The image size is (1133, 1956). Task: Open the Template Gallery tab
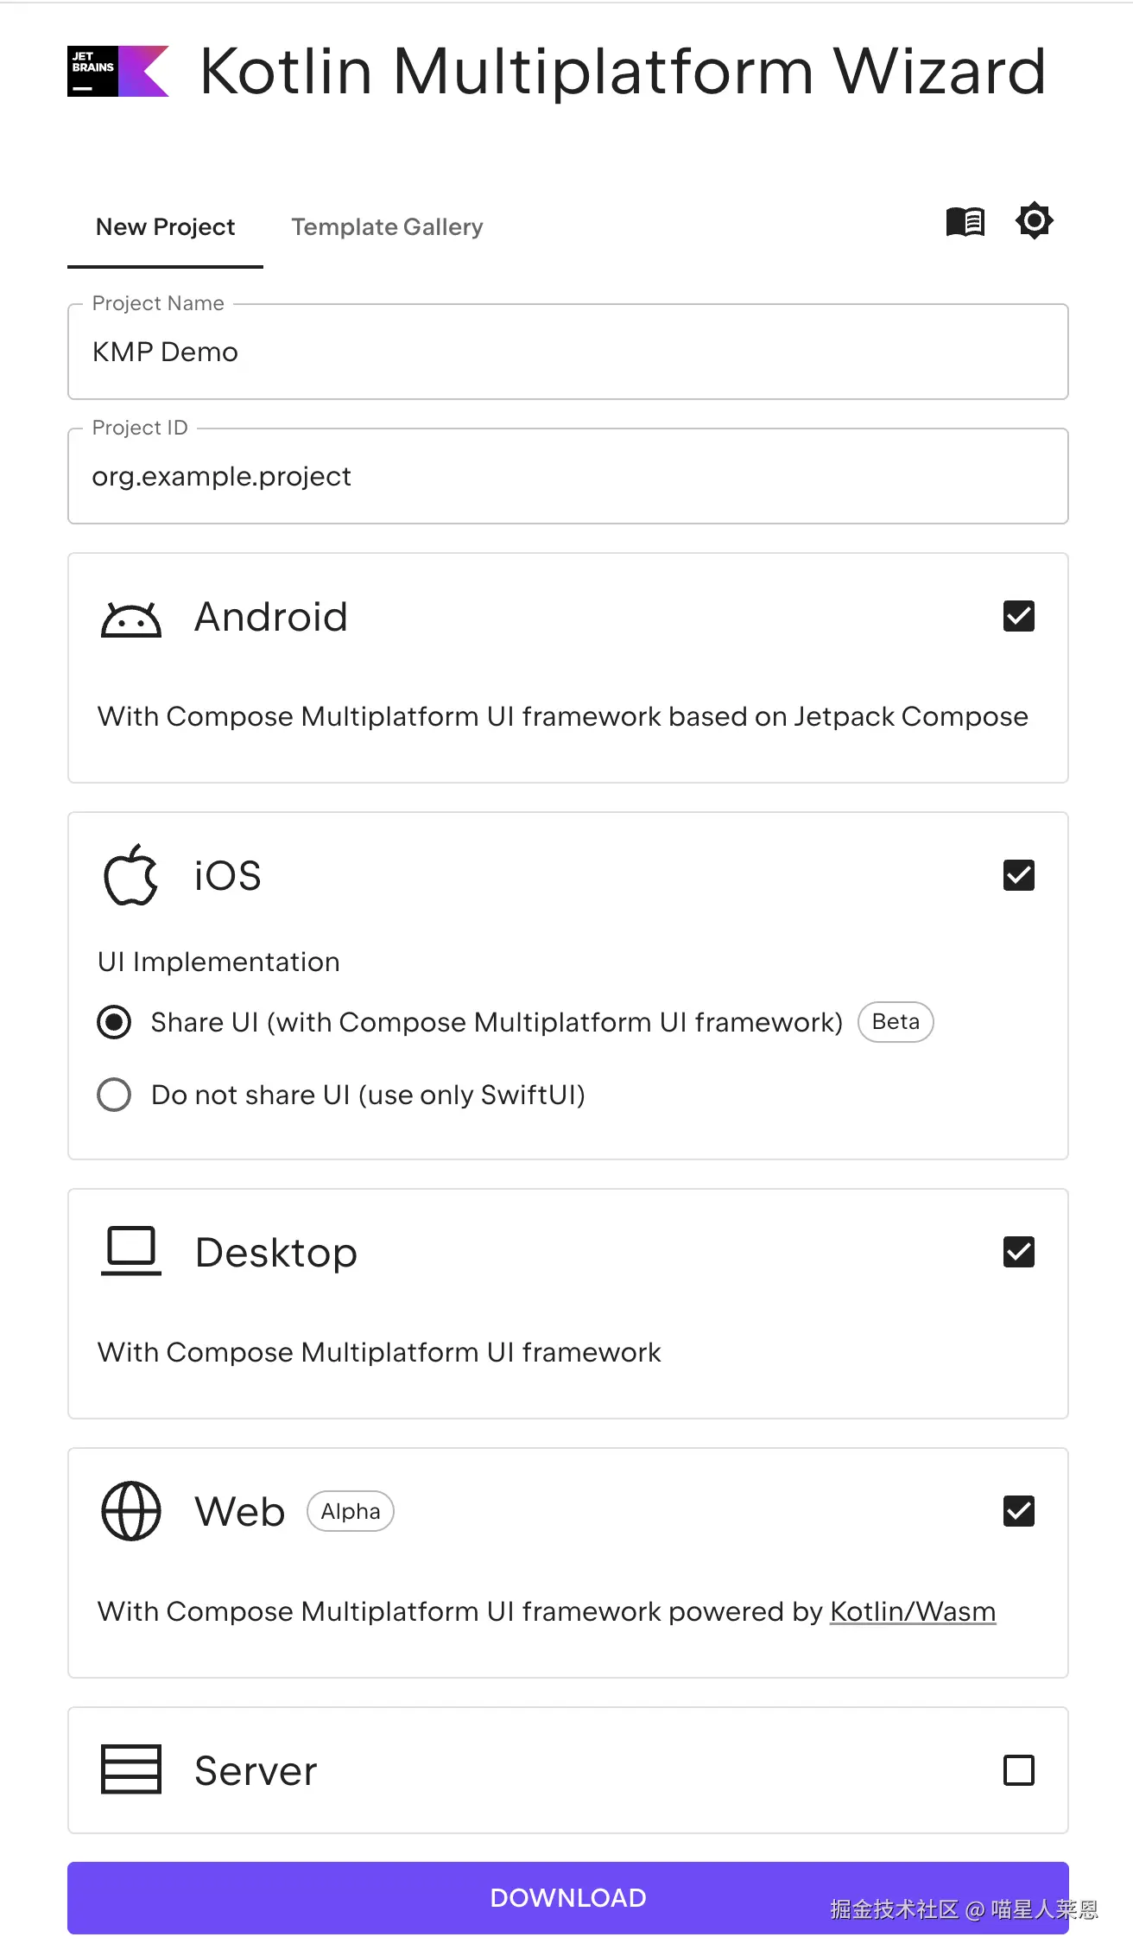point(387,227)
